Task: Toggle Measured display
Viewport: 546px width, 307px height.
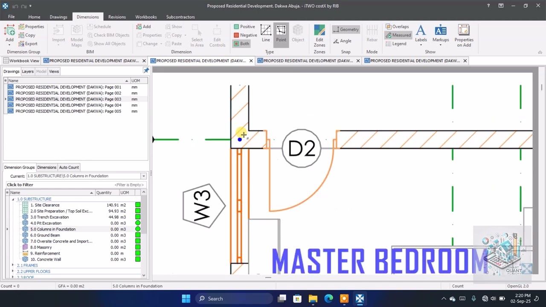Action: 398,35
